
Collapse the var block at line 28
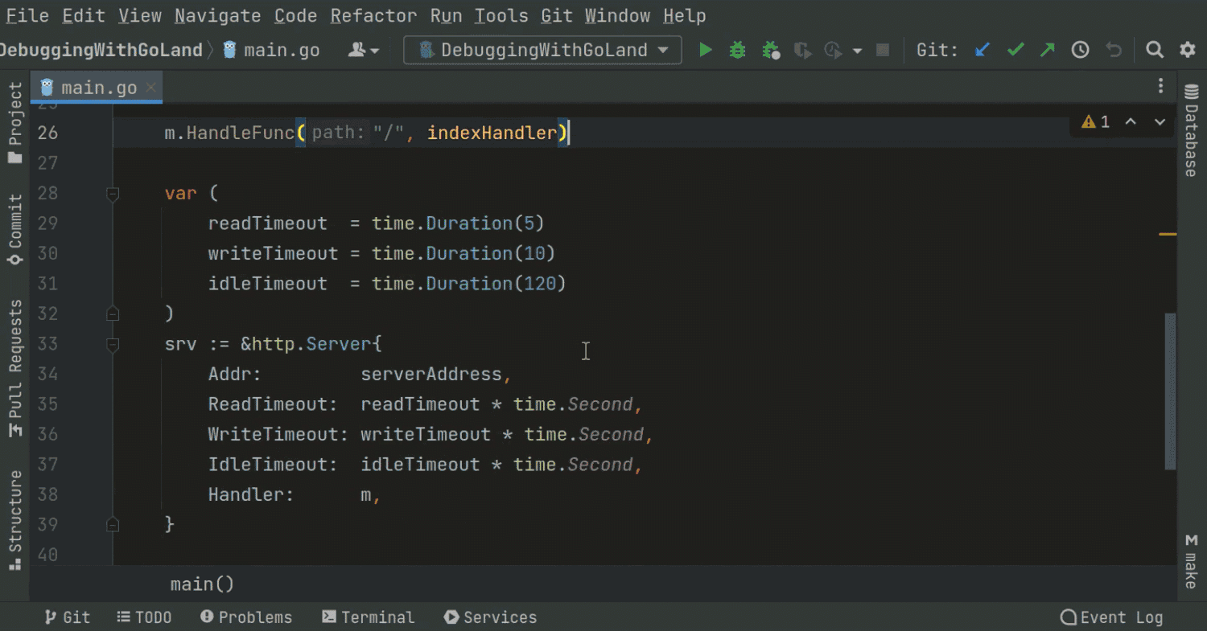(x=113, y=194)
